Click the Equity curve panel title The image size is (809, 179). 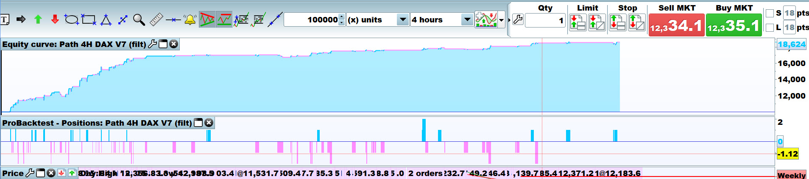pyautogui.click(x=74, y=44)
